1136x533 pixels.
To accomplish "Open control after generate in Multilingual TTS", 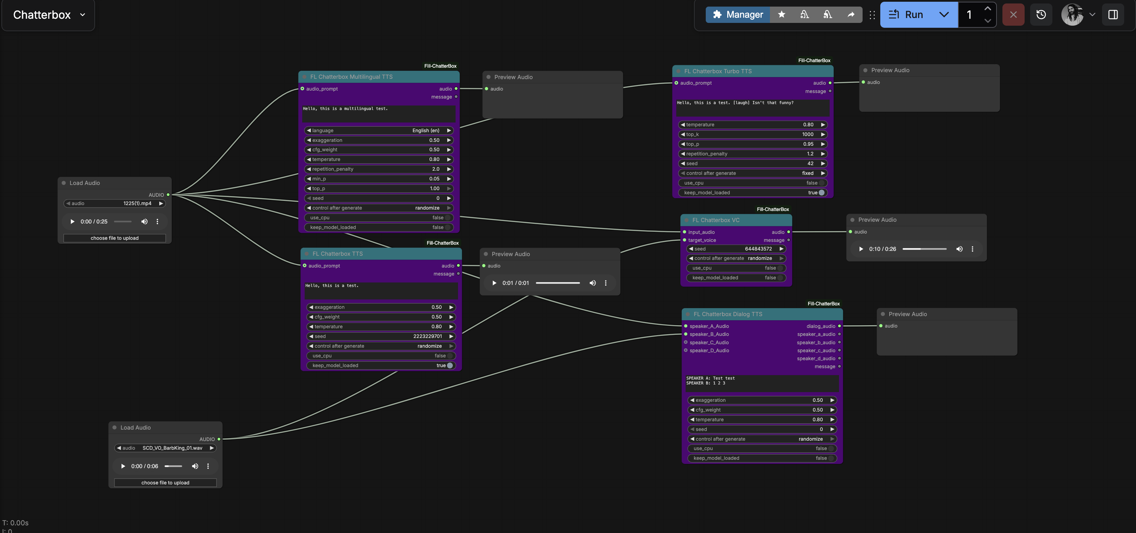I will 379,208.
